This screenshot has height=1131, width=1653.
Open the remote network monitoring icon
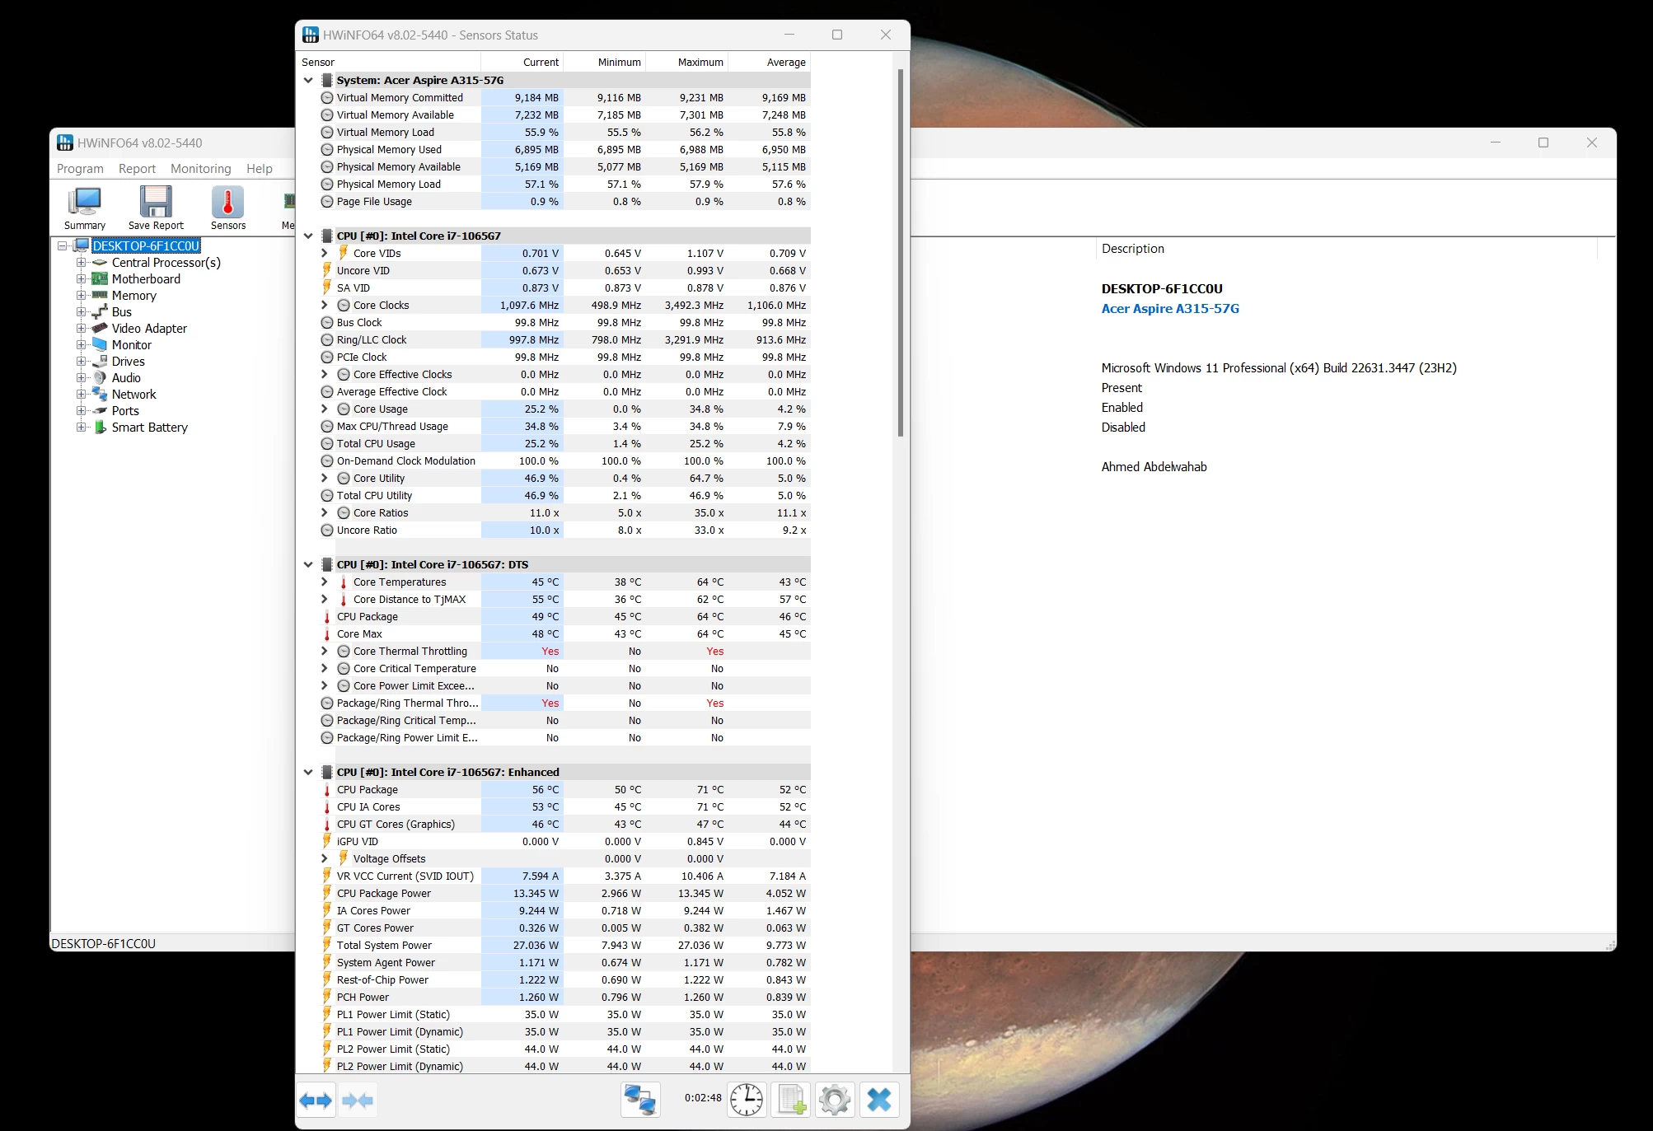[x=640, y=1100]
